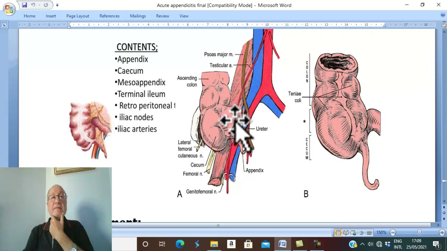Click the Zoom In plus button
447x251 pixels.
click(x=442, y=233)
